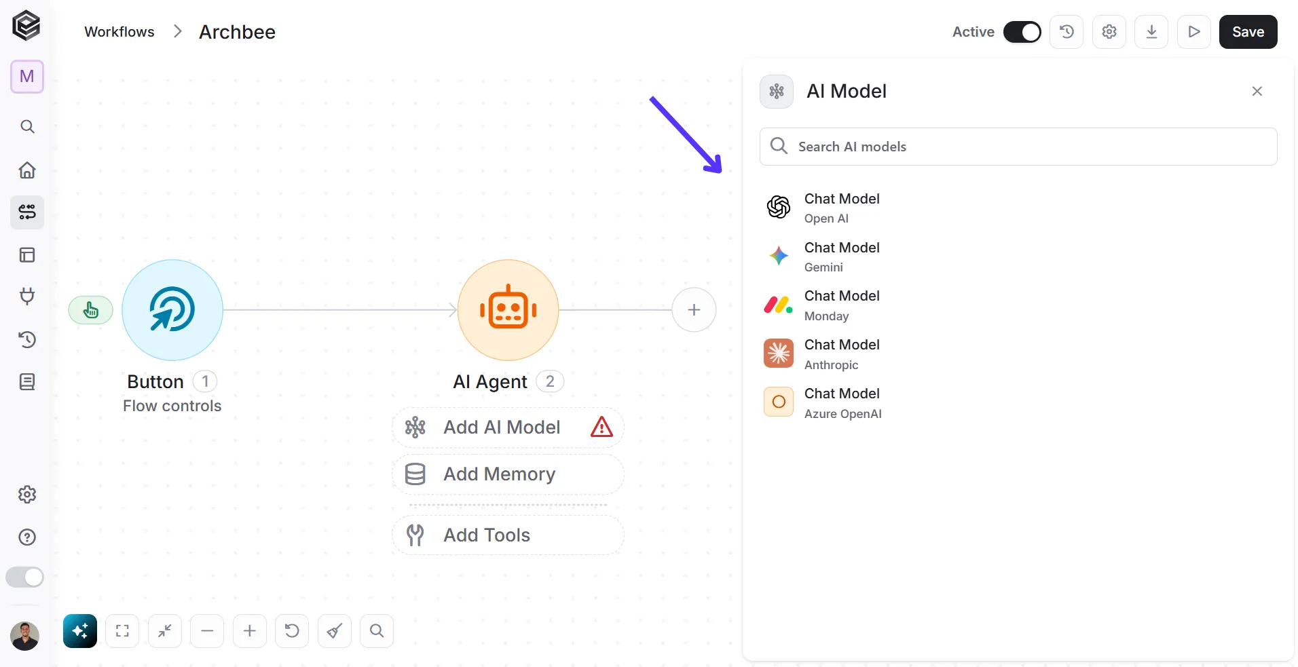This screenshot has width=1298, height=667.
Task: Open the help question mark icon
Action: point(27,537)
